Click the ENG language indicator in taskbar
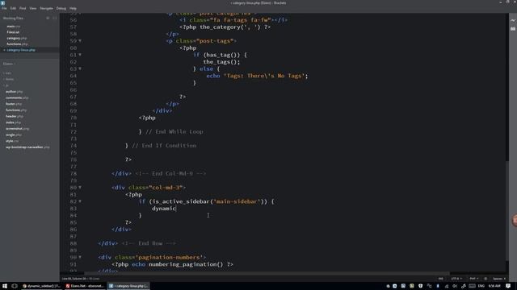Image resolution: width=517 pixels, height=290 pixels. click(481, 286)
